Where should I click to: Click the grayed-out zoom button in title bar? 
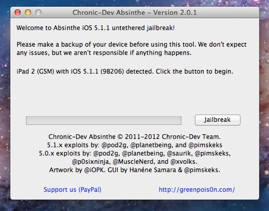38,12
